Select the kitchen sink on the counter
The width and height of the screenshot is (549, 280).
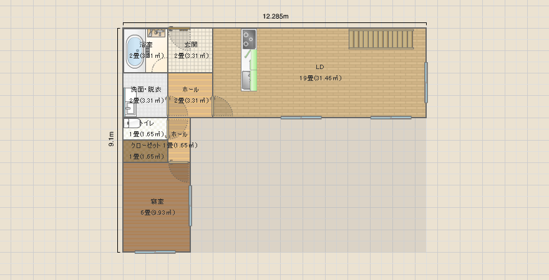coord(246,80)
